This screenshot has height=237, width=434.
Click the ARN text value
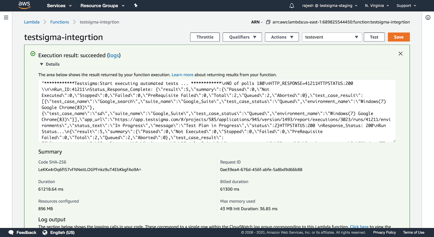[x=341, y=22]
